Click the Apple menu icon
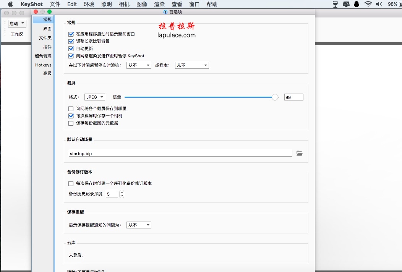This screenshot has height=272, width=402. coord(11,4)
